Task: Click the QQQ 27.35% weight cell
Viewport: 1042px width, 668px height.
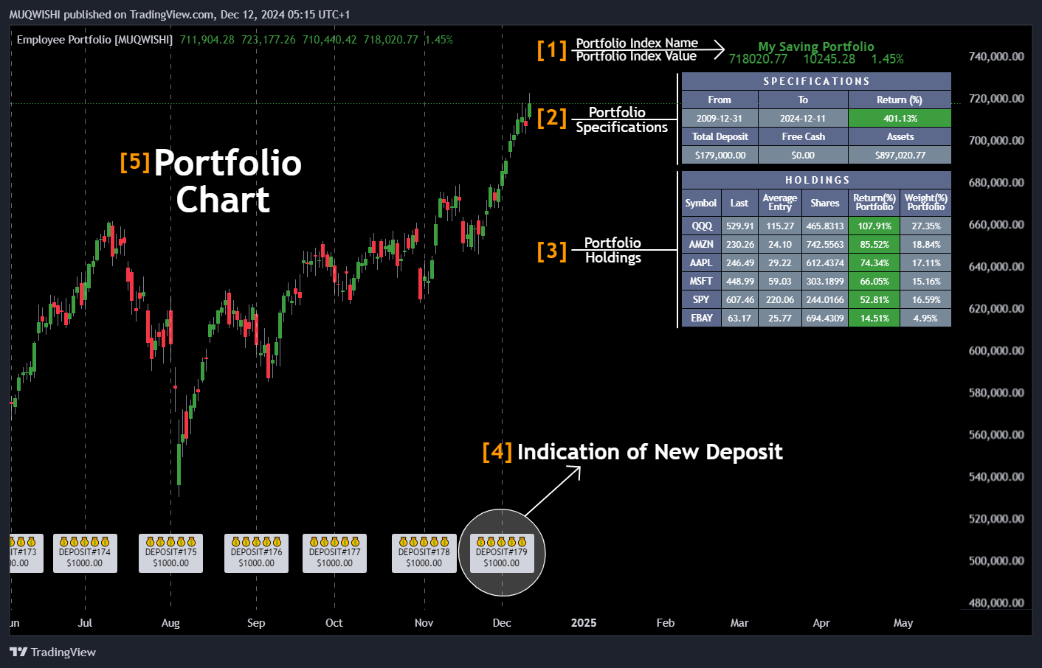Action: (x=926, y=226)
